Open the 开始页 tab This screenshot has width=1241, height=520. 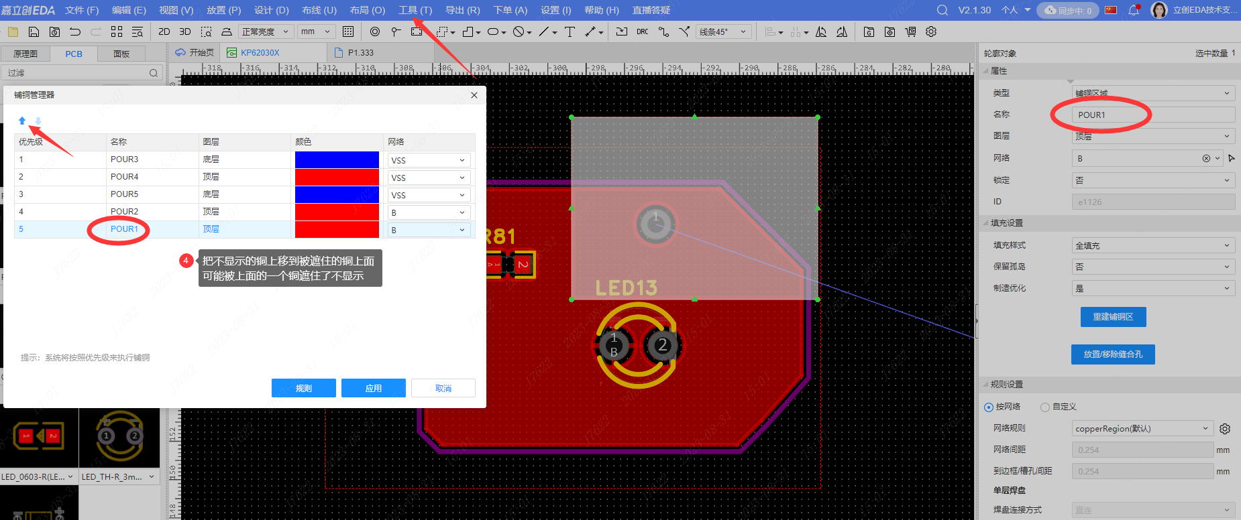[x=195, y=52]
